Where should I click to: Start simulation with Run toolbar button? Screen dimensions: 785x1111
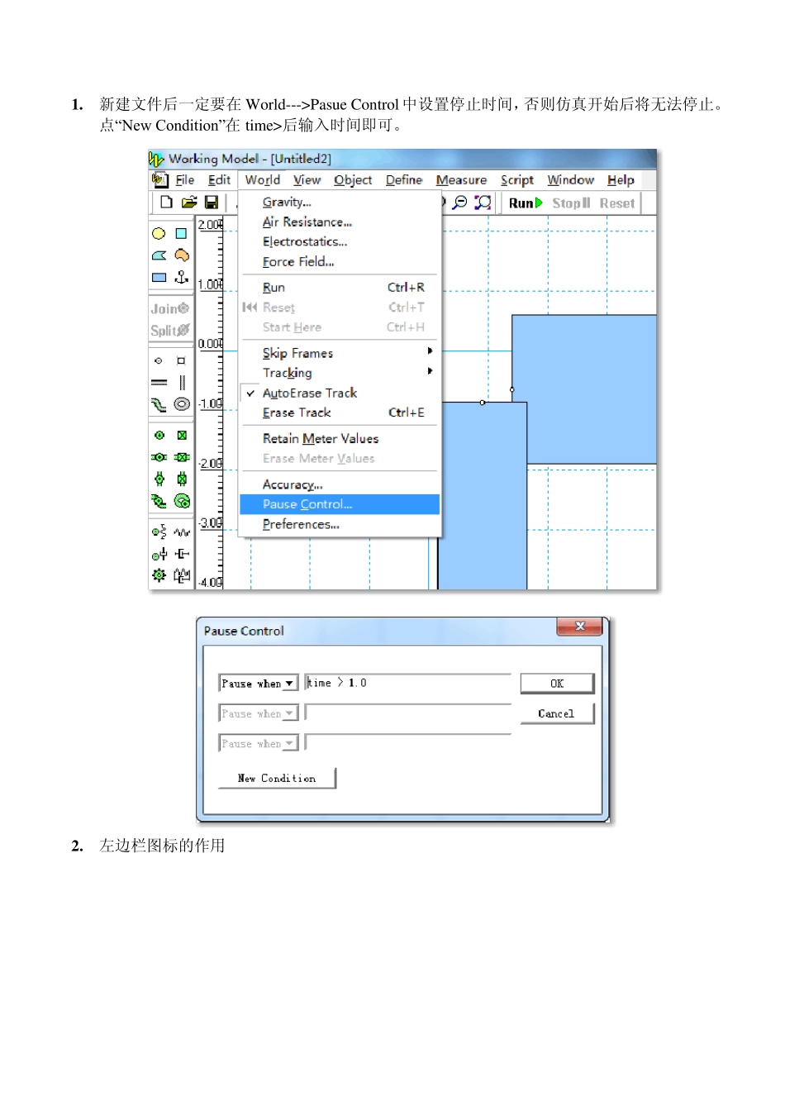click(x=526, y=203)
